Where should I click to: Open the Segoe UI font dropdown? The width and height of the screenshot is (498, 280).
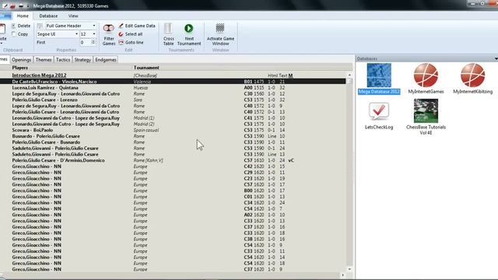(76, 34)
